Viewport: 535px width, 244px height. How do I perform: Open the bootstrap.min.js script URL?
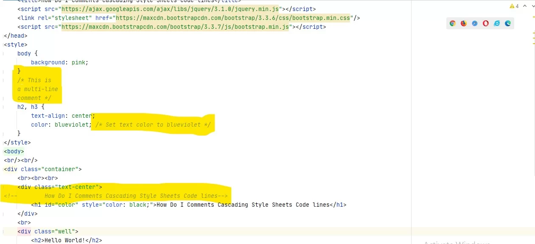(175, 27)
